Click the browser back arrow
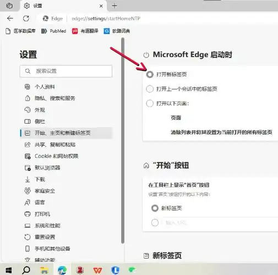278x275 pixels. coord(10,18)
